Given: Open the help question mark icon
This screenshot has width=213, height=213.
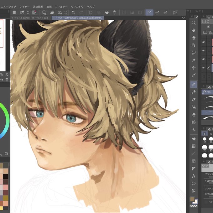Looking at the screenshot, I should point(175,13).
